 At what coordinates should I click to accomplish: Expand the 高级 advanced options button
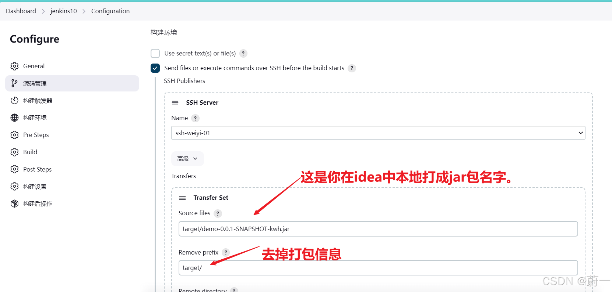187,159
